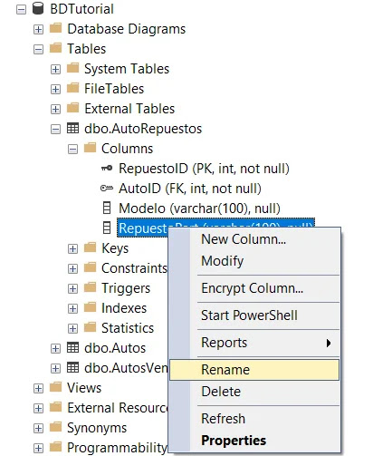
Task: Expand the dbo.AutosVen table node
Action: pos(55,369)
